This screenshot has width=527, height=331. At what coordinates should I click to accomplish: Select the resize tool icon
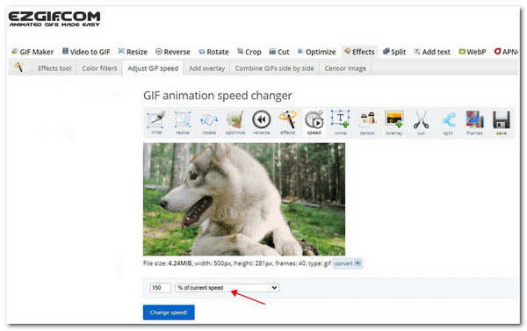(x=183, y=122)
